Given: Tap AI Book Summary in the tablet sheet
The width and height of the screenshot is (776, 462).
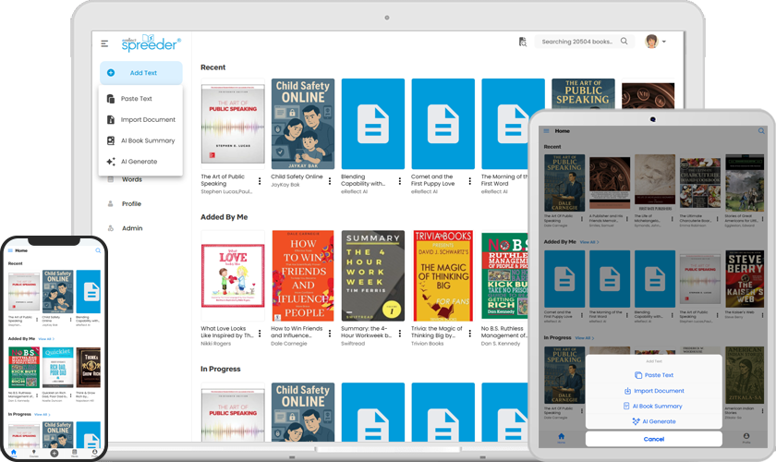Looking at the screenshot, I should tap(654, 406).
